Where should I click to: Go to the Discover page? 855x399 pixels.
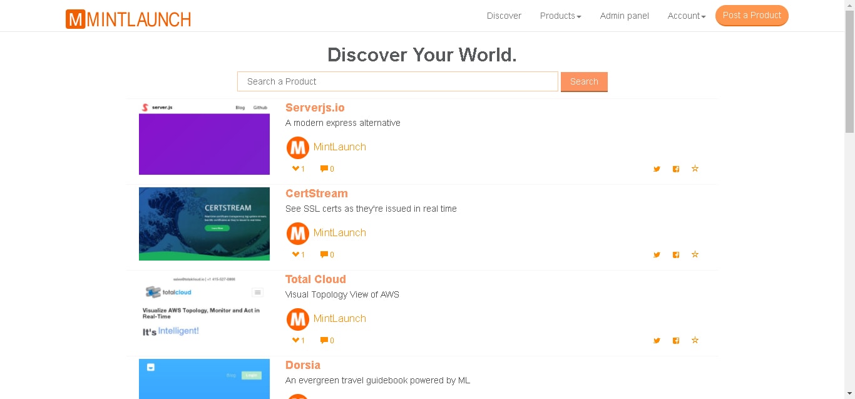[x=504, y=16]
